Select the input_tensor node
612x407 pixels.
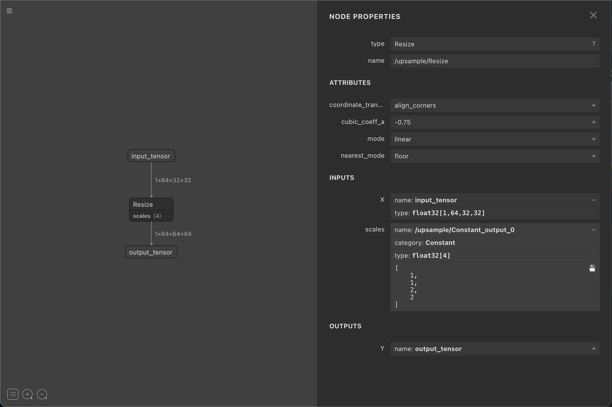coord(151,156)
